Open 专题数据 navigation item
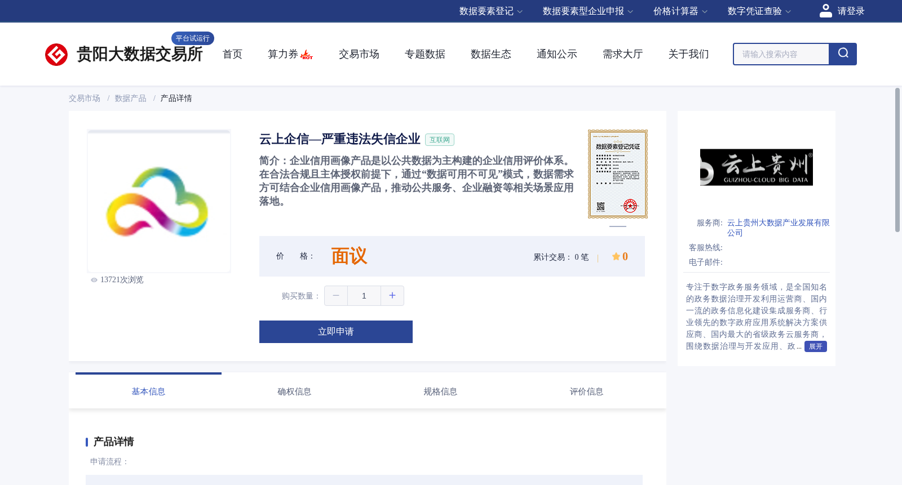The height and width of the screenshot is (485, 902). click(x=425, y=54)
